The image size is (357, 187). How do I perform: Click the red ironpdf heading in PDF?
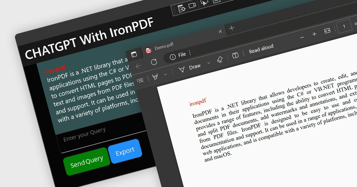point(198,102)
